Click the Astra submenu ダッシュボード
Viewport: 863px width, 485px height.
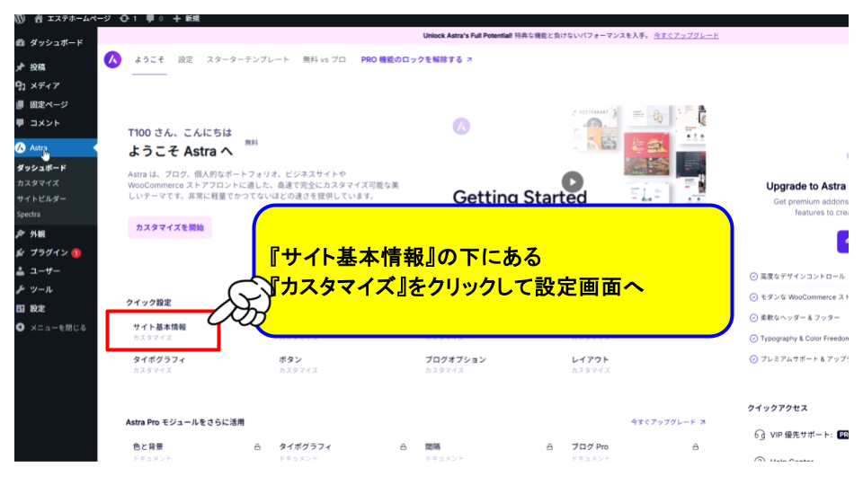(x=41, y=168)
